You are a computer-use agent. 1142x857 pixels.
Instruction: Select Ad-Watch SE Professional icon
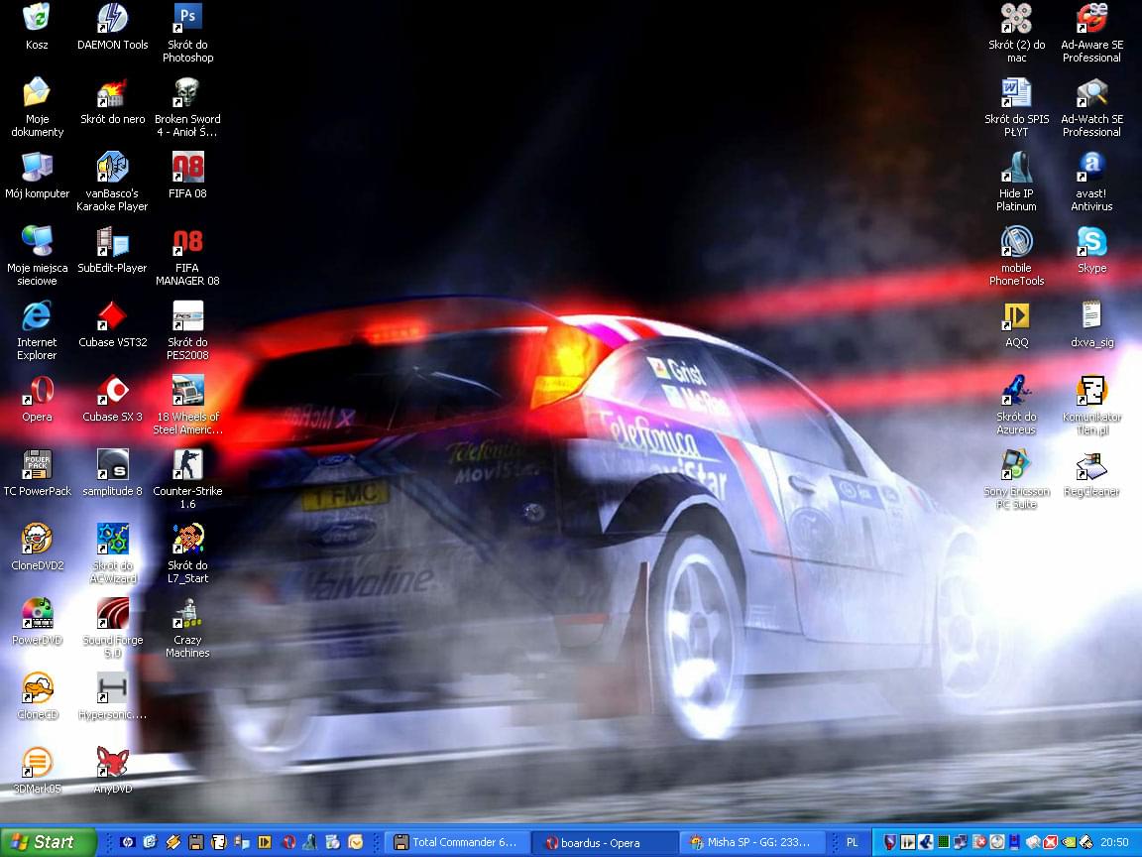1091,108
